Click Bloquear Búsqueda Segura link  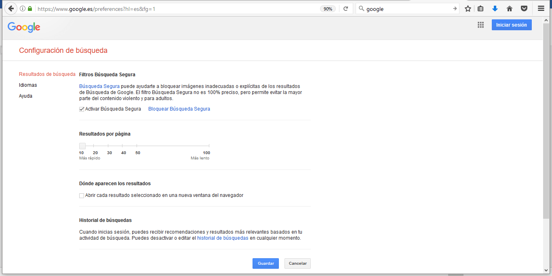pyautogui.click(x=179, y=109)
